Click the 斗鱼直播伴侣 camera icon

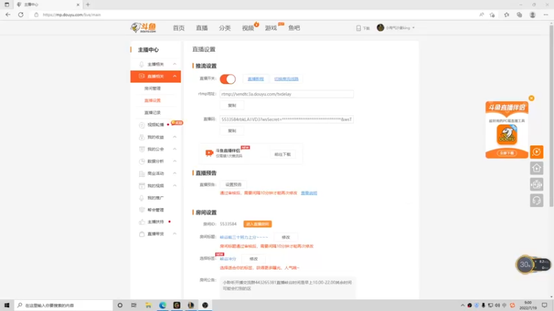click(x=209, y=153)
